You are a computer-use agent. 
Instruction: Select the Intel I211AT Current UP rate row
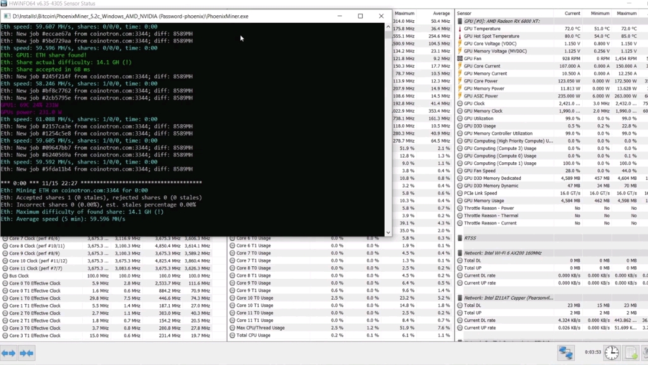point(552,328)
